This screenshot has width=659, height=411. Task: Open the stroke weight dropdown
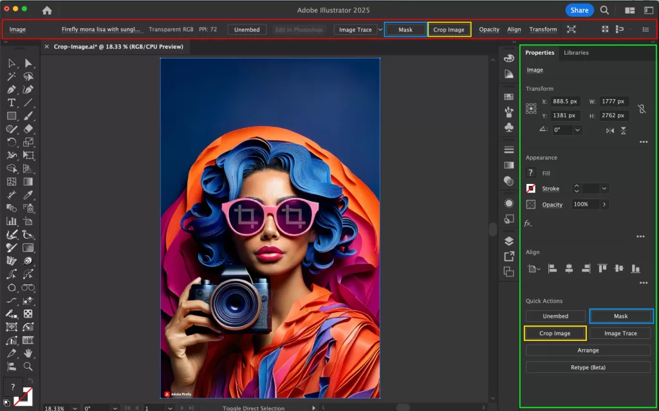tap(604, 188)
